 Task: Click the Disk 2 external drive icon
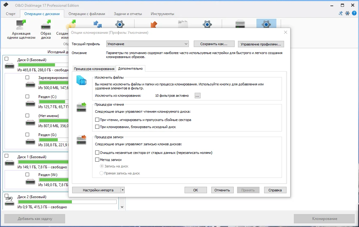point(10,201)
